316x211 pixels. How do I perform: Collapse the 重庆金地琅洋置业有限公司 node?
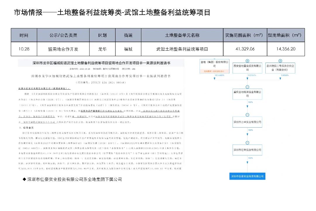pos(247,87)
